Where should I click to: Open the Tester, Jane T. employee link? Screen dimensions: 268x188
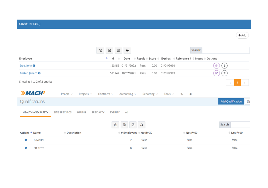coord(28,73)
